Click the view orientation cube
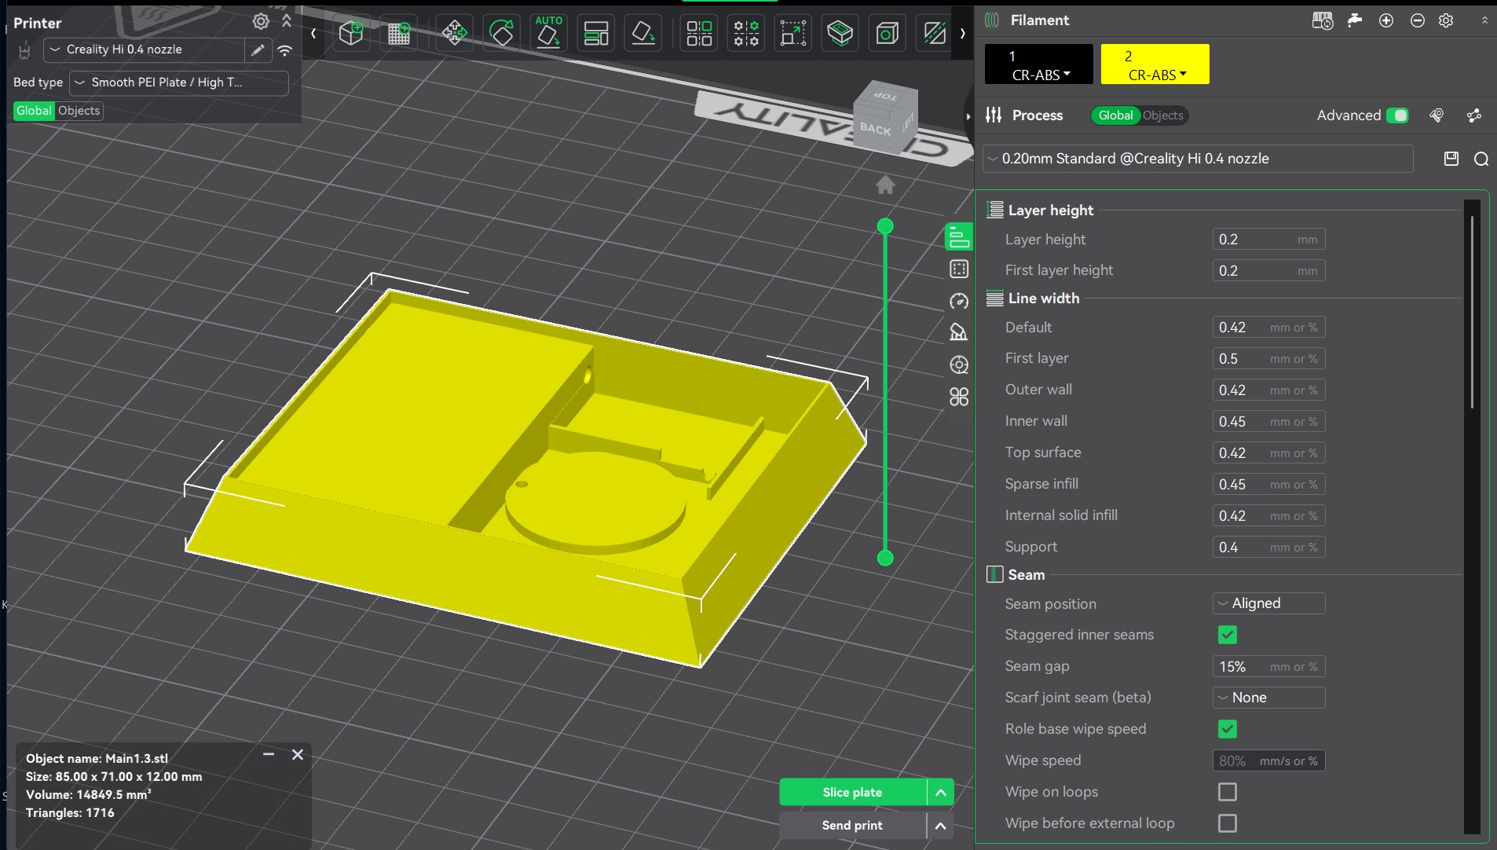This screenshot has width=1497, height=850. coord(885,119)
